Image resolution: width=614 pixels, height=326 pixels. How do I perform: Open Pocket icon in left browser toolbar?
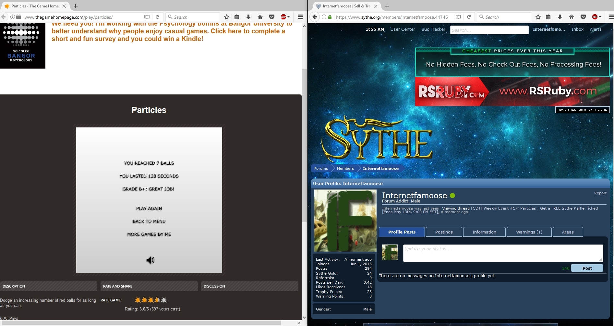(272, 17)
